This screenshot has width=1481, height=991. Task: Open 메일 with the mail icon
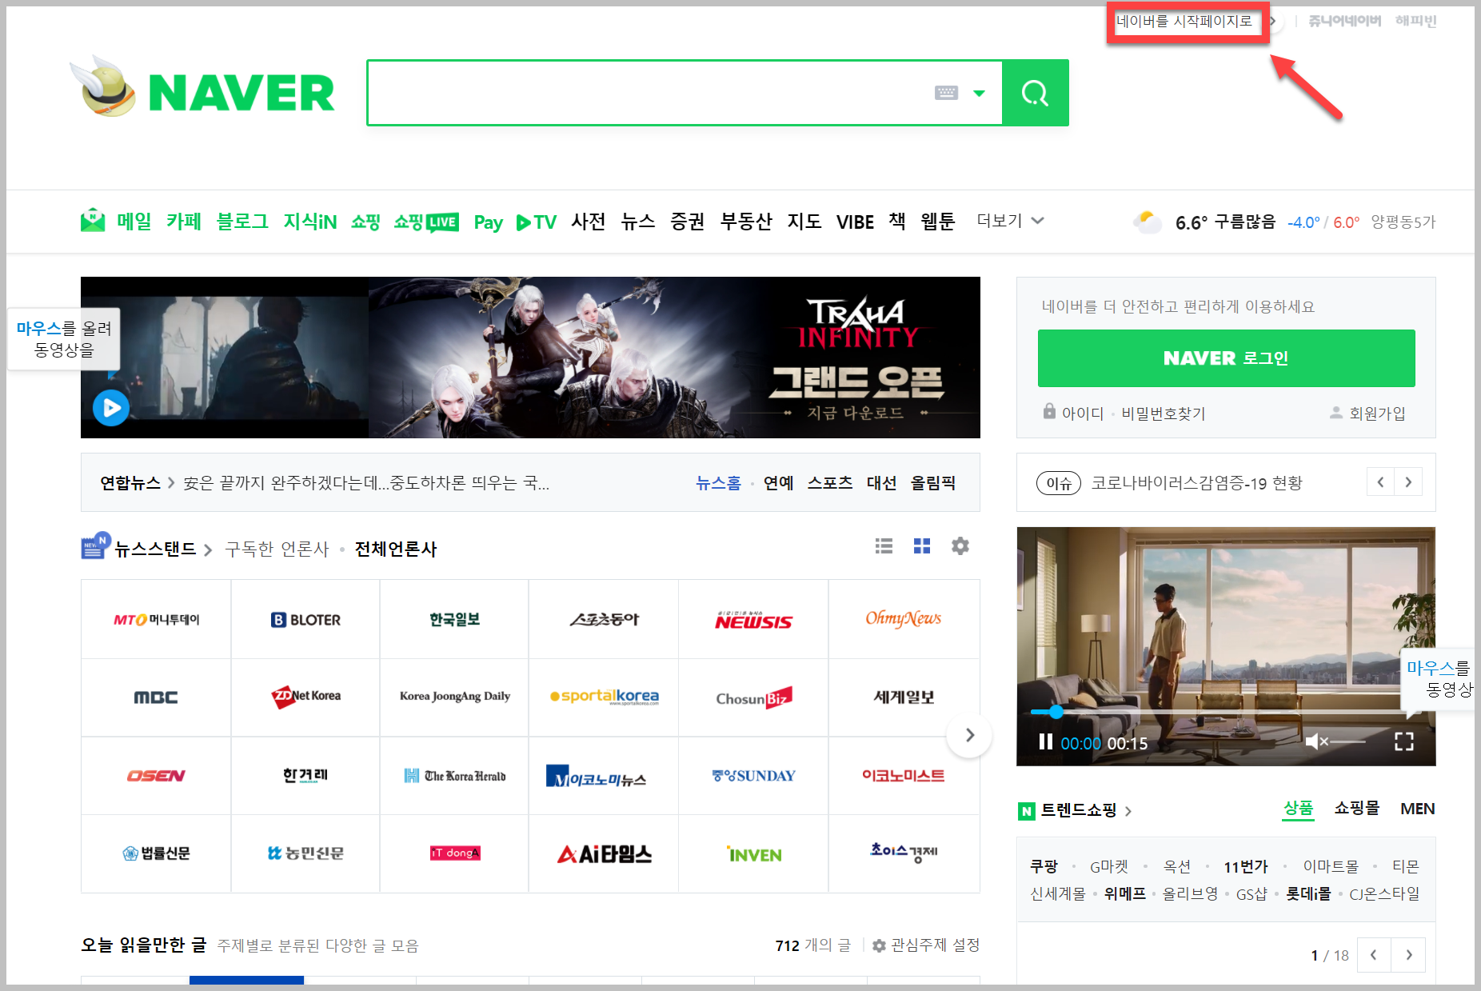pos(116,221)
